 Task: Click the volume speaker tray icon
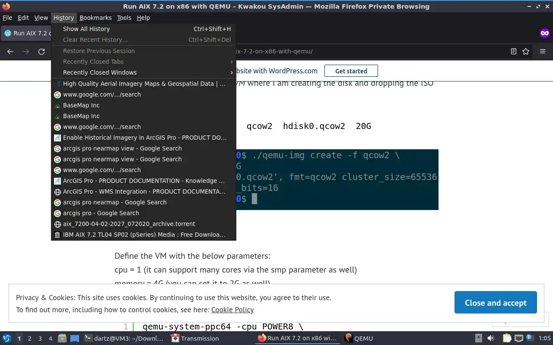click(491, 339)
